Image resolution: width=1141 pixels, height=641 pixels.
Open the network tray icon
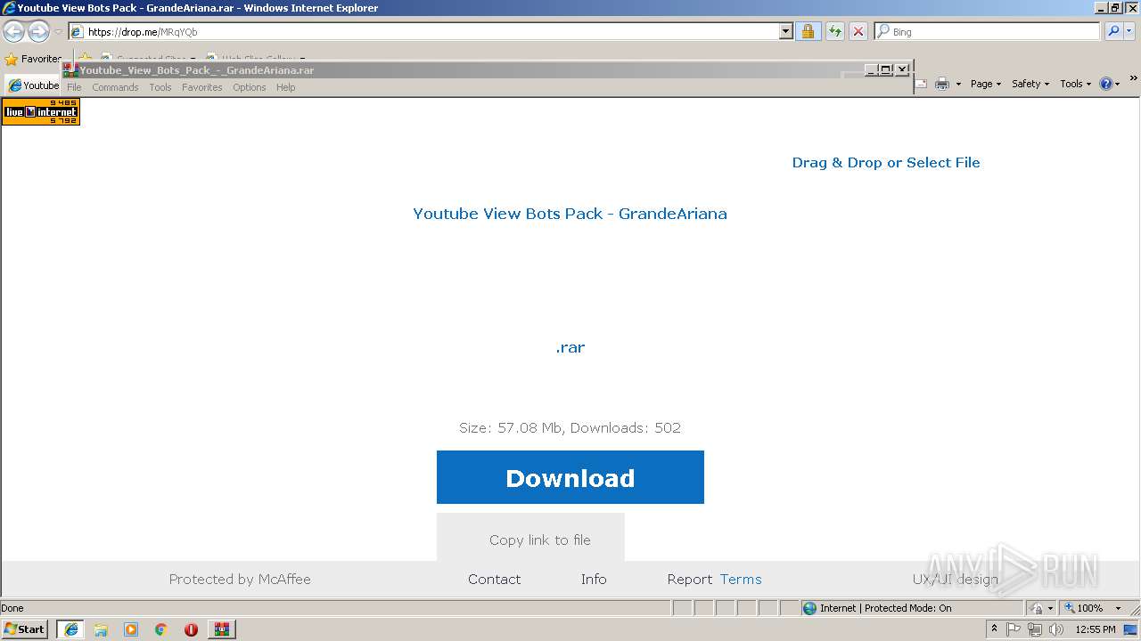pyautogui.click(x=1035, y=629)
